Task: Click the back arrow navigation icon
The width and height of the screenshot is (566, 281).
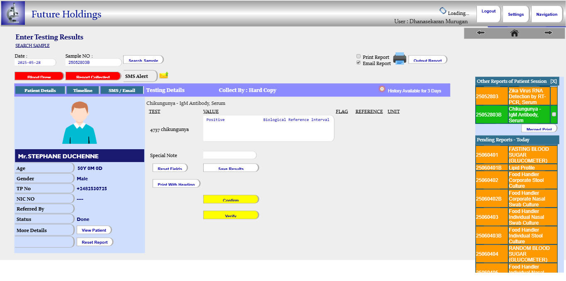Action: 481,33
